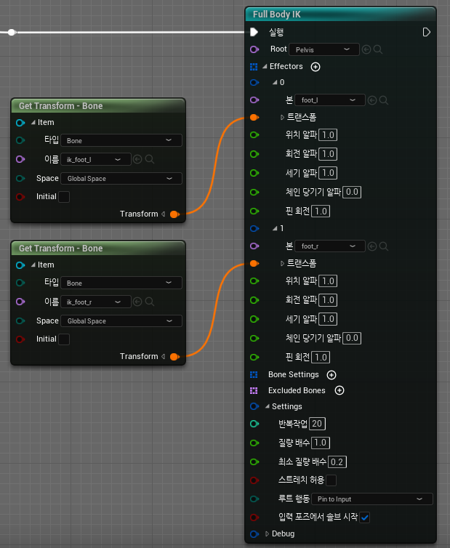
Task: Uncheck 입력 포즈에서 솔브 시작 checkbox
Action: (365, 517)
